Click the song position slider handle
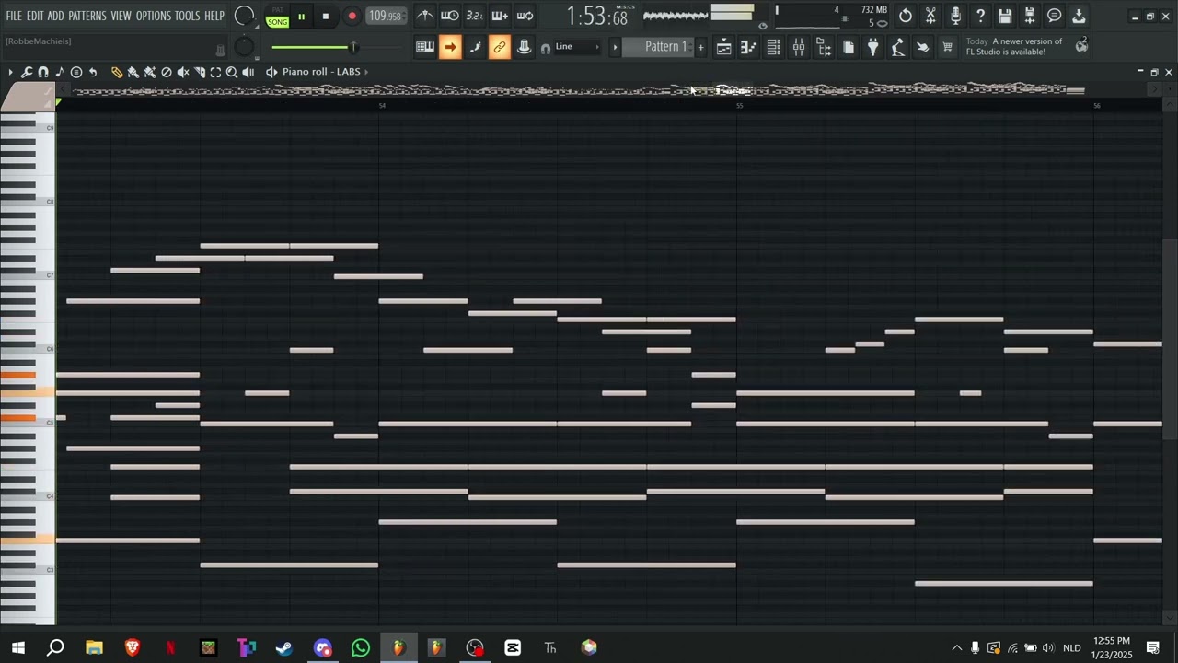Viewport: 1178px width, 663px height. coord(352,47)
